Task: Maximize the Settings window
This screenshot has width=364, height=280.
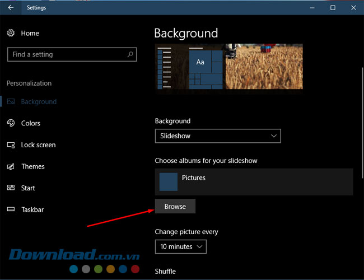Action: point(333,8)
